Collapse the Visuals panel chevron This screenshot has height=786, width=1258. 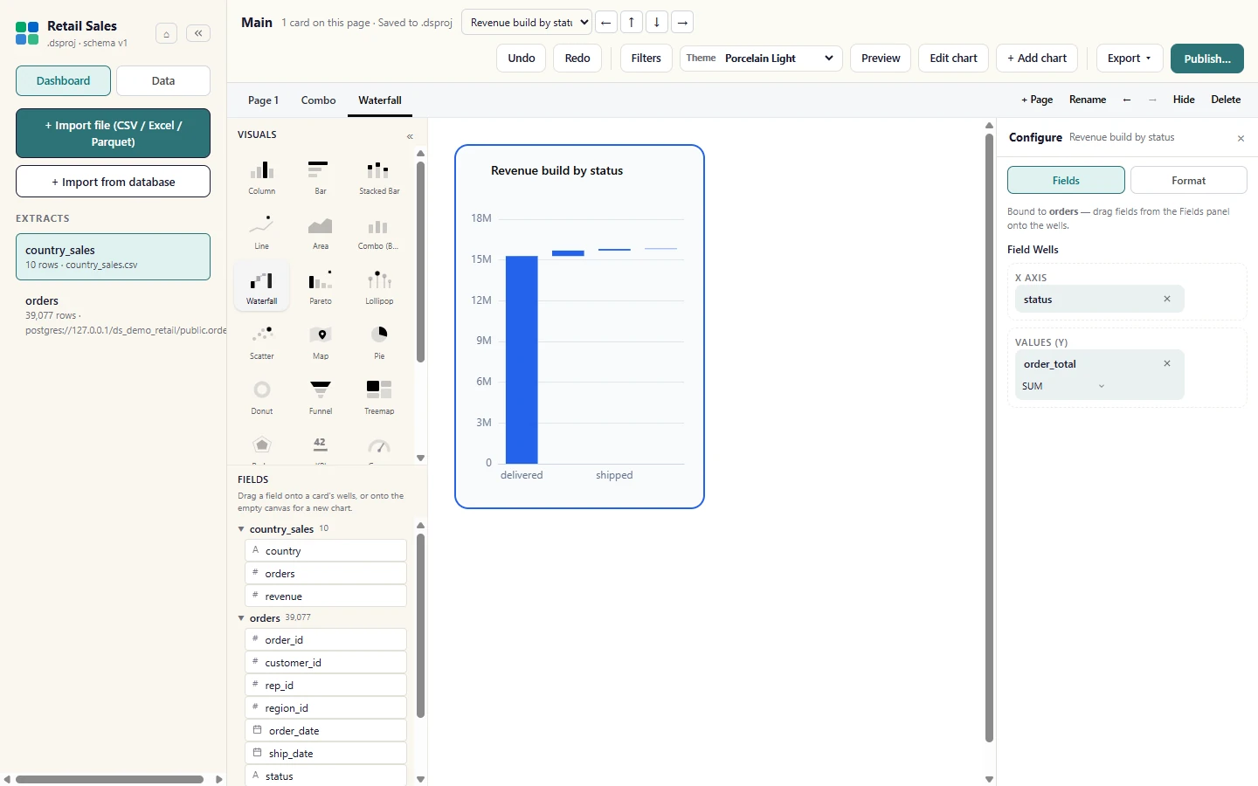[x=410, y=136]
